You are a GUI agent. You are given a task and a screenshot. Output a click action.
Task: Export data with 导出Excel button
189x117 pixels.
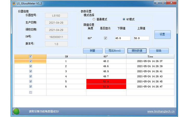click(x=115, y=51)
